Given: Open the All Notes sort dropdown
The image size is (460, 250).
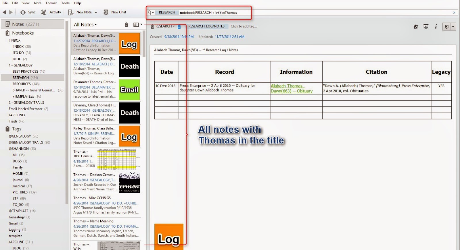Looking at the screenshot, I should [x=85, y=25].
